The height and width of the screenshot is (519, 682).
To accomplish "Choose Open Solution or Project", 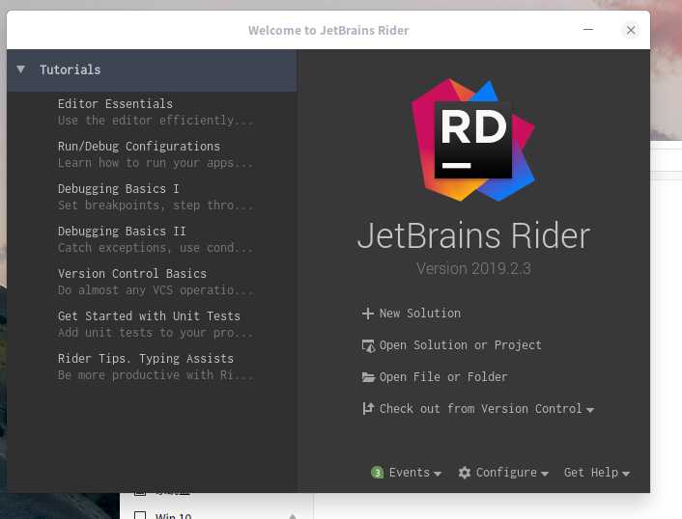I will click(451, 345).
